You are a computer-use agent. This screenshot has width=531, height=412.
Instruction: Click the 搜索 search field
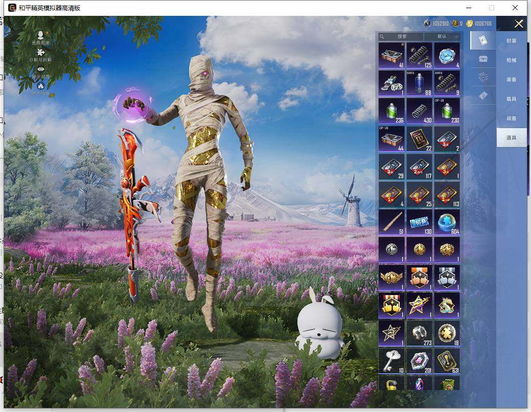pos(401,37)
